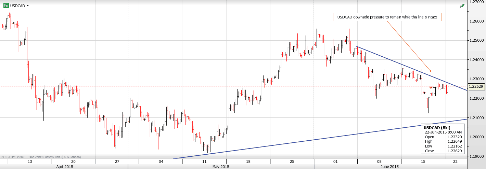Image resolution: width=486 pixels, height=169 pixels.
Task: Select the orange triangle price marker
Action: click(431, 88)
